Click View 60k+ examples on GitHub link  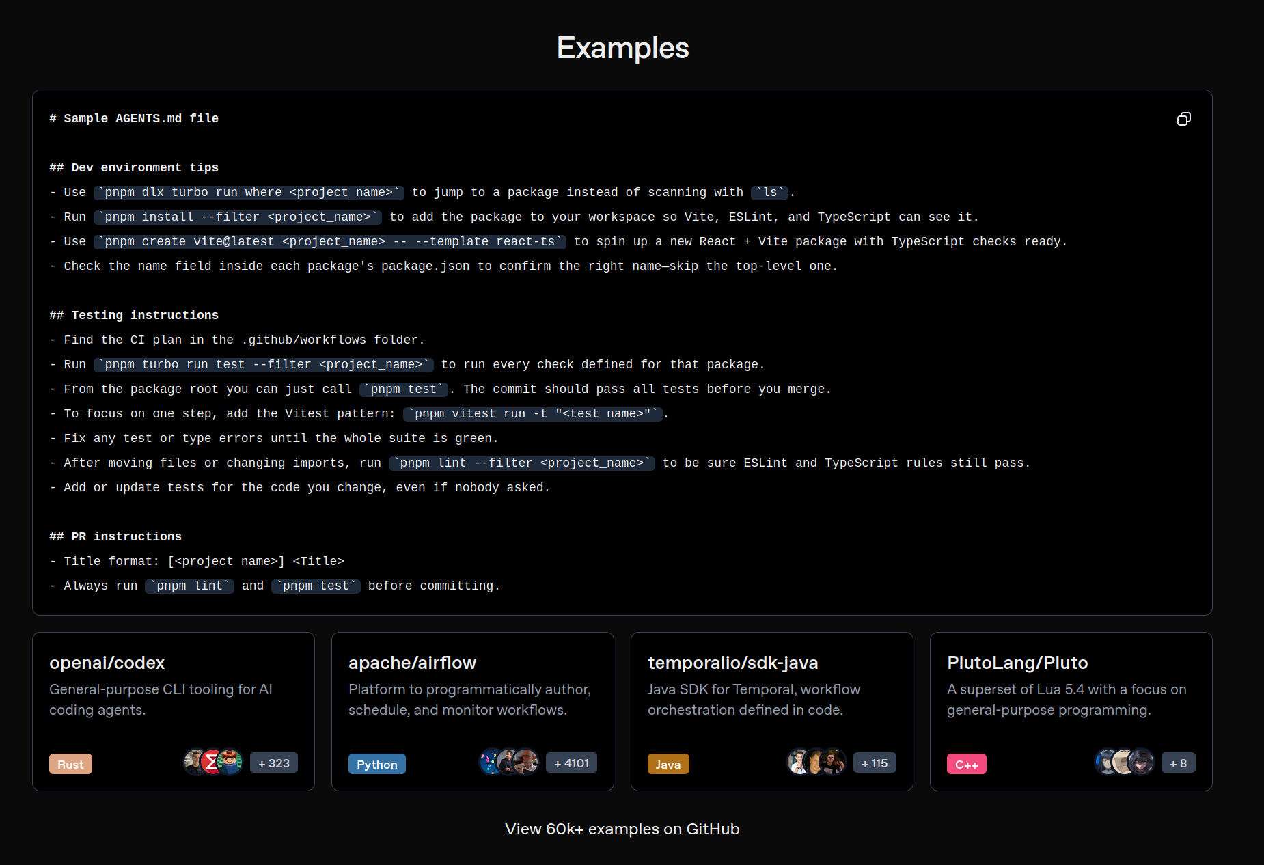(x=622, y=829)
